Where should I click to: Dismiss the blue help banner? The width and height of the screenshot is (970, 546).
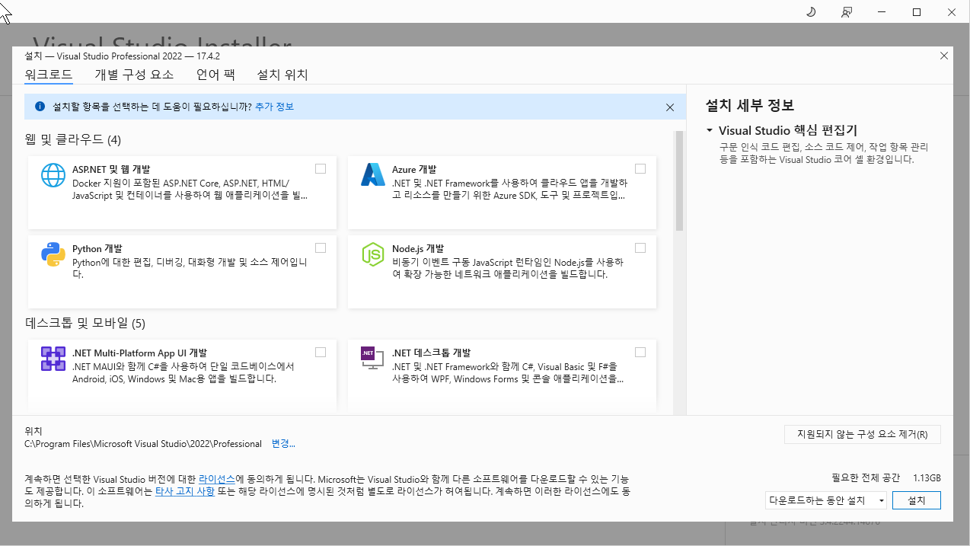tap(670, 107)
